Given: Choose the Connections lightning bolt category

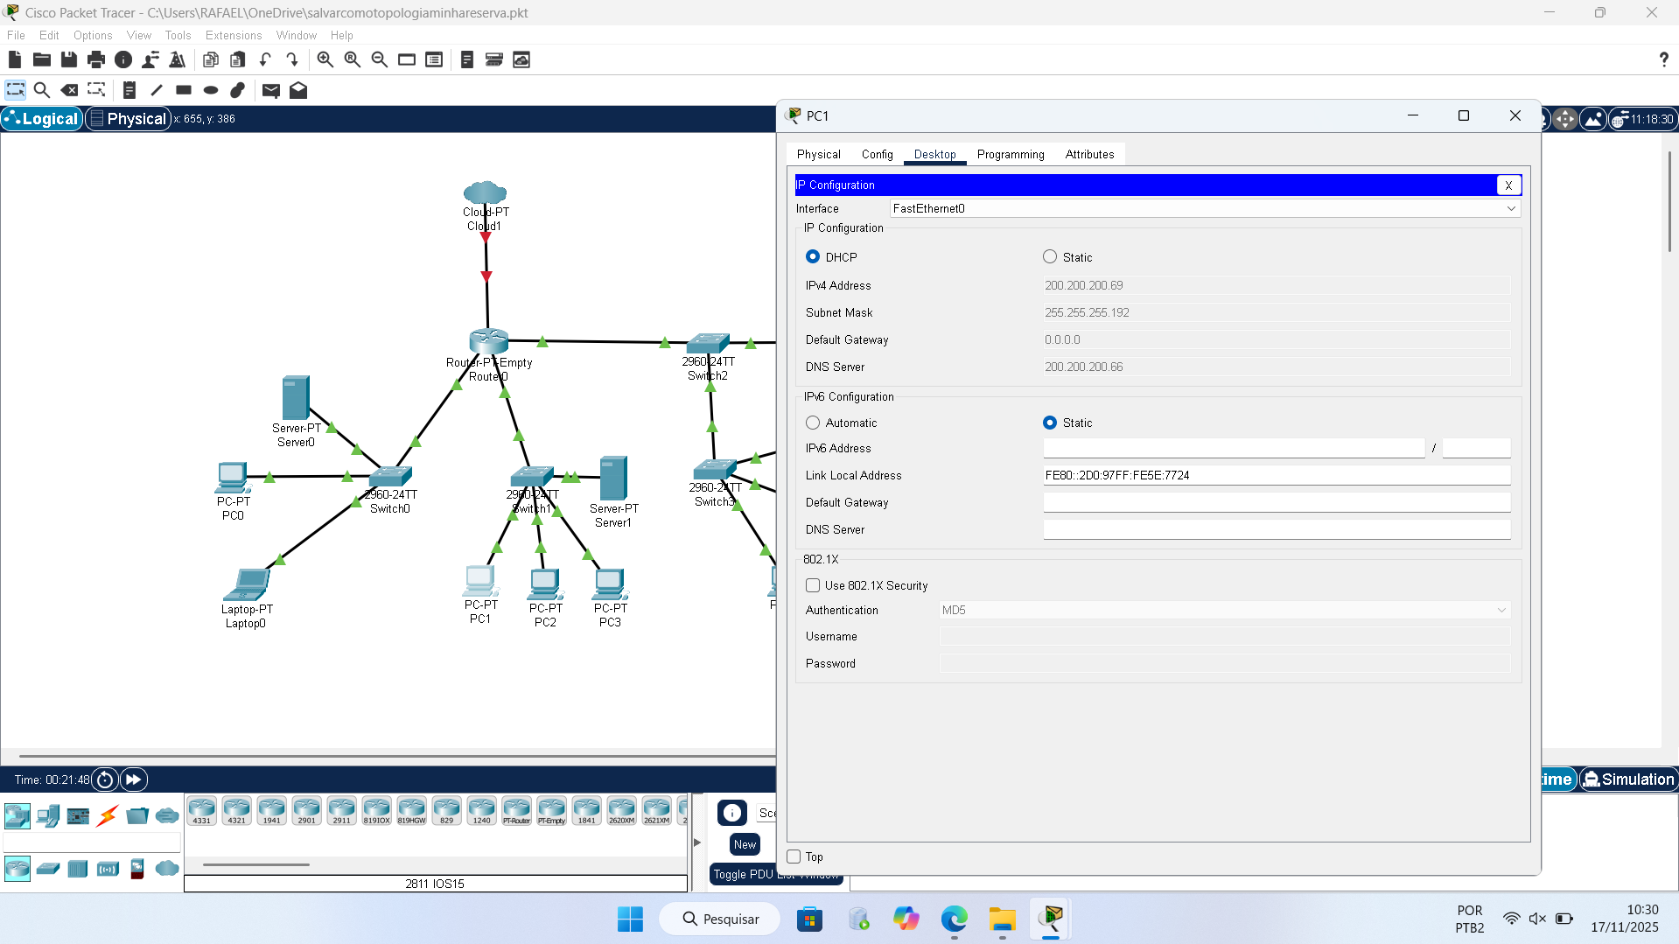Looking at the screenshot, I should tap(108, 816).
